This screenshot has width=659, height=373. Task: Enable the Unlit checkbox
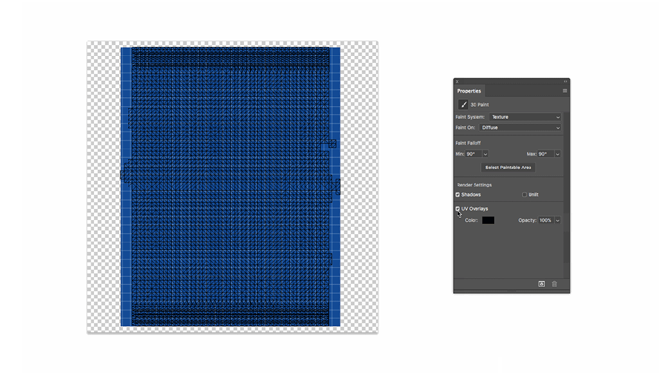point(524,195)
